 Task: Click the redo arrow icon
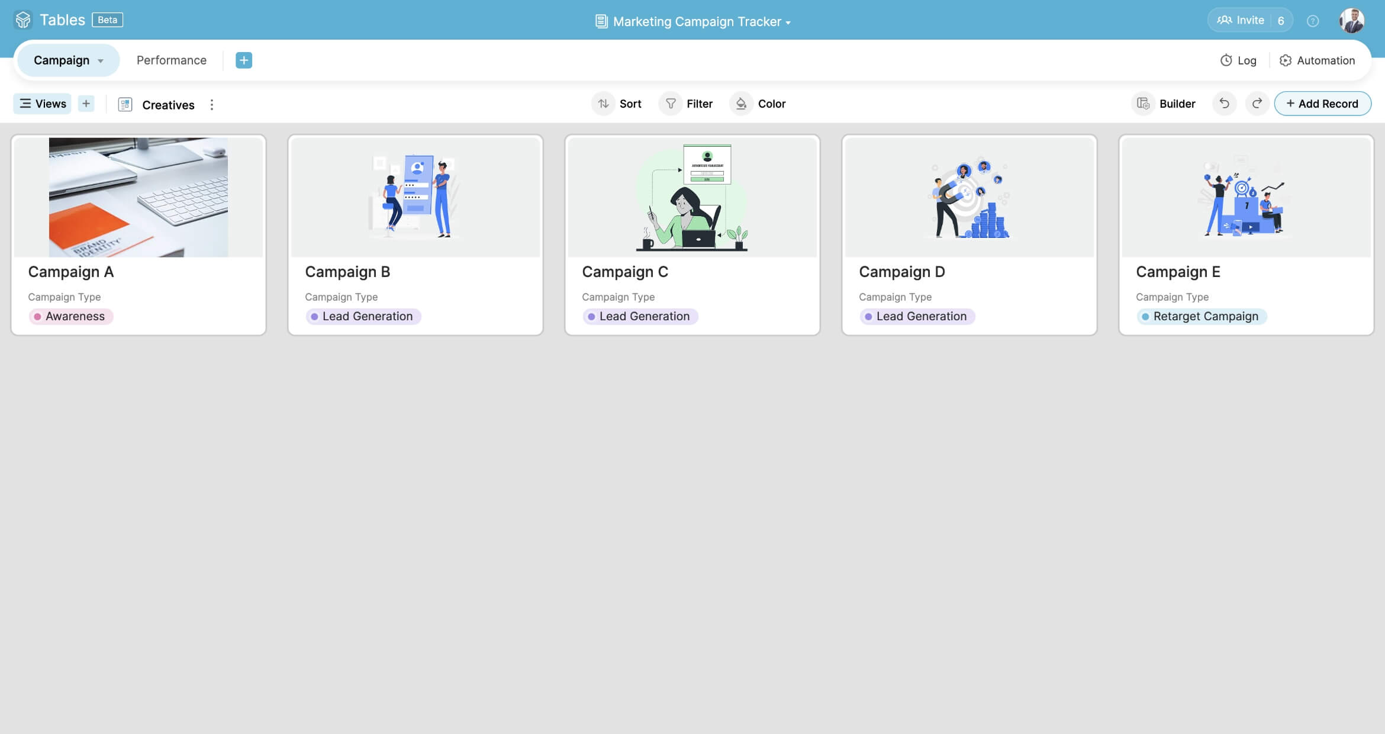[x=1257, y=104]
